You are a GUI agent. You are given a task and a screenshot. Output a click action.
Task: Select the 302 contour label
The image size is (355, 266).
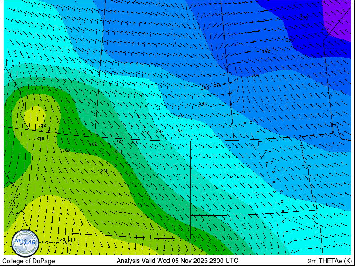[120, 142]
